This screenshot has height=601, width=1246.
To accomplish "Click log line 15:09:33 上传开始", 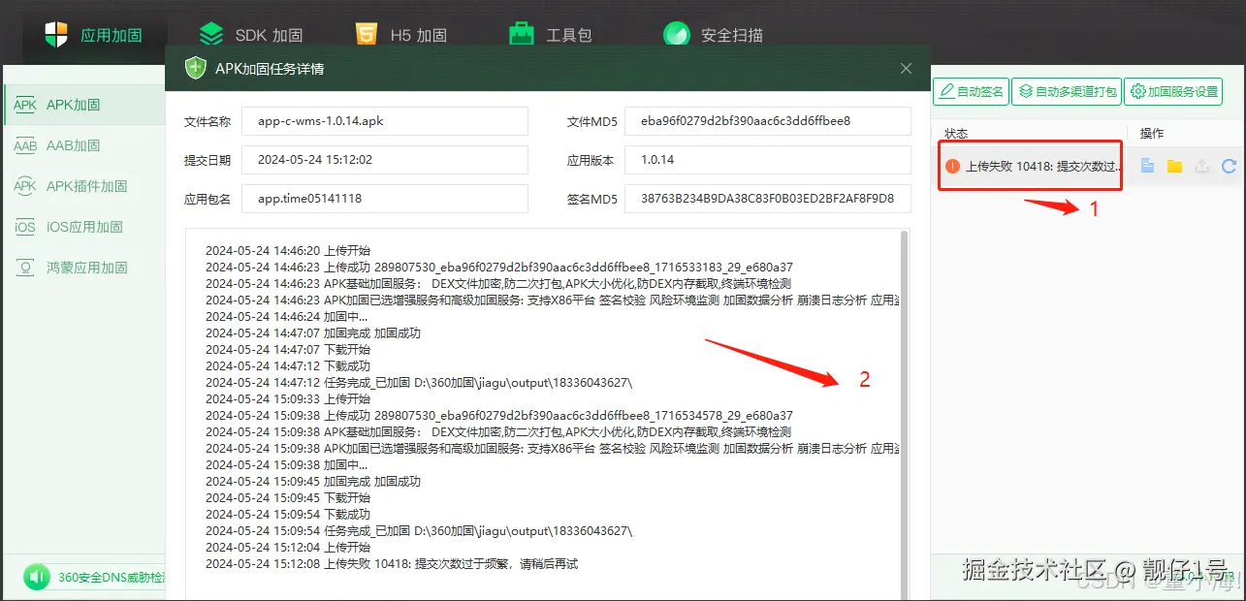I will (288, 398).
